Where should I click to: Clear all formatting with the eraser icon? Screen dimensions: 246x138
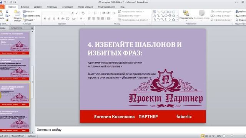(x=83, y=13)
